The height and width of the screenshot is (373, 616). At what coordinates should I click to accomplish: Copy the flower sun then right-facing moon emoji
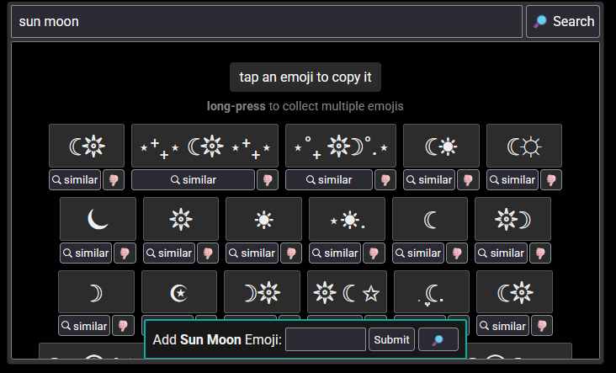point(512,219)
